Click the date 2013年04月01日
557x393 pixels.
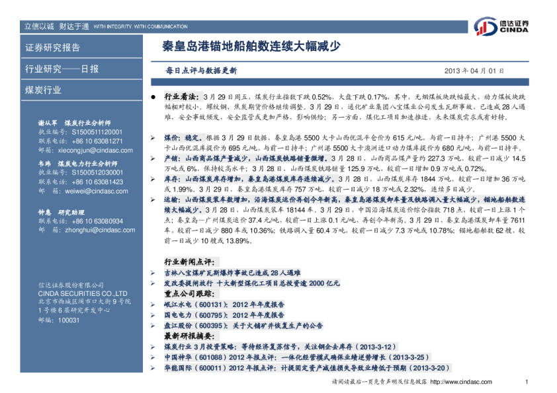pyautogui.click(x=475, y=70)
